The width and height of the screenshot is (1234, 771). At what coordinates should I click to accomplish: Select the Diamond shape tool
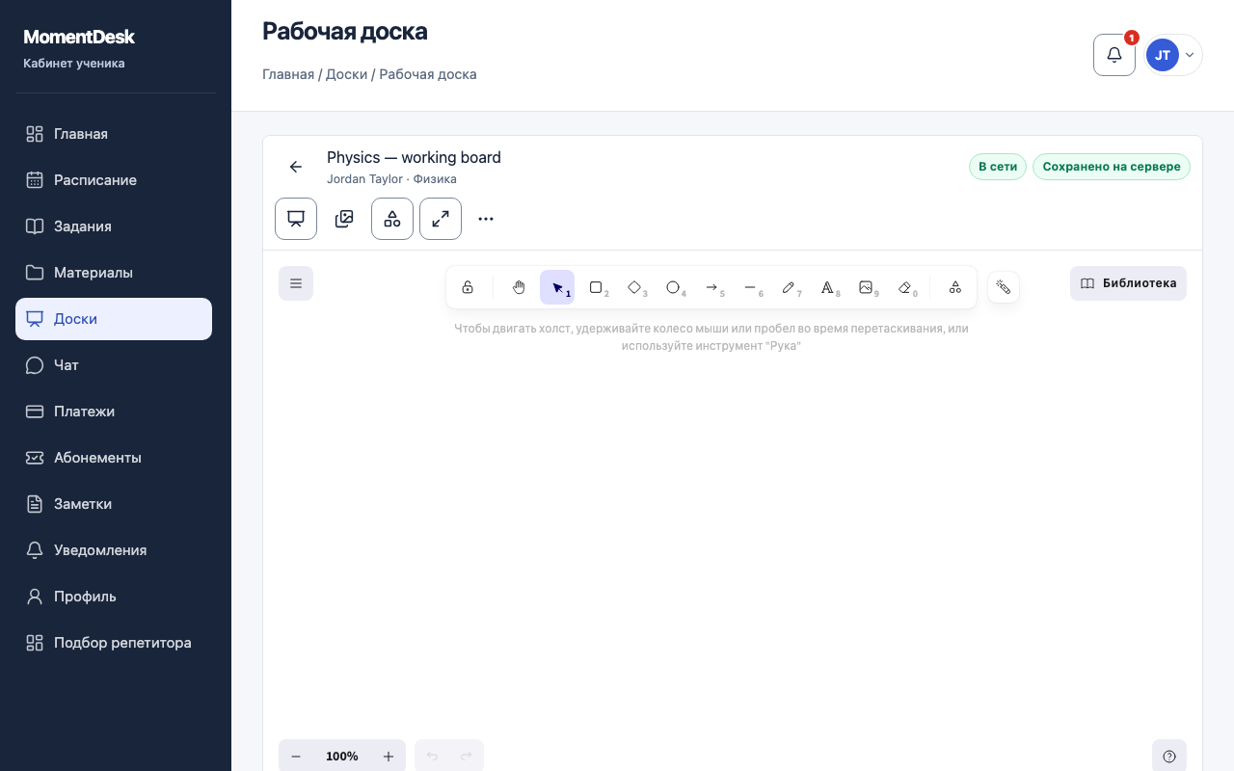634,287
